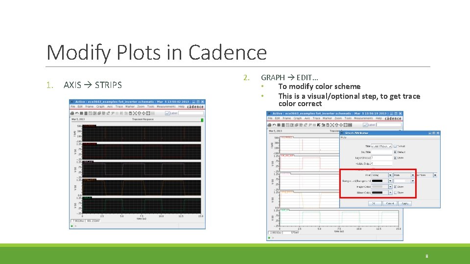Open Trace menu in left waveform window
Screen dimensions: 470x264
[x=119, y=107]
